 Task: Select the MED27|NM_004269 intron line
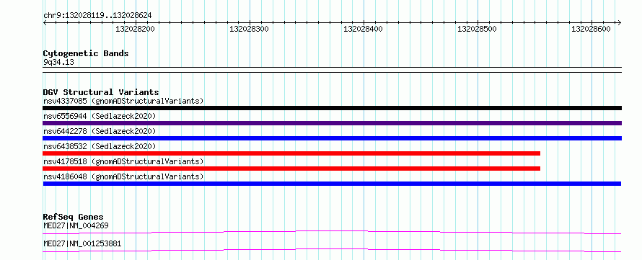tap(332, 232)
